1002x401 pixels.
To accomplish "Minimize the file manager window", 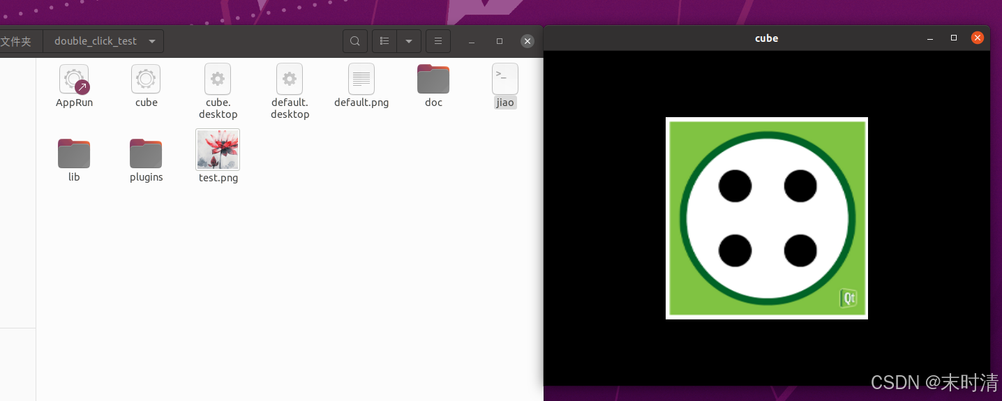I will tap(472, 41).
